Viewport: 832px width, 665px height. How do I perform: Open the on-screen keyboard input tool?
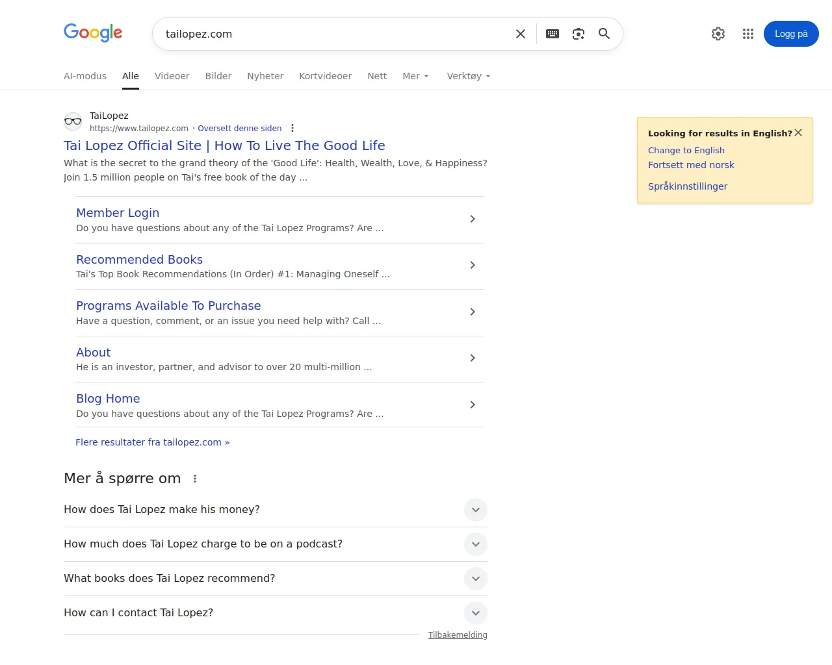552,34
